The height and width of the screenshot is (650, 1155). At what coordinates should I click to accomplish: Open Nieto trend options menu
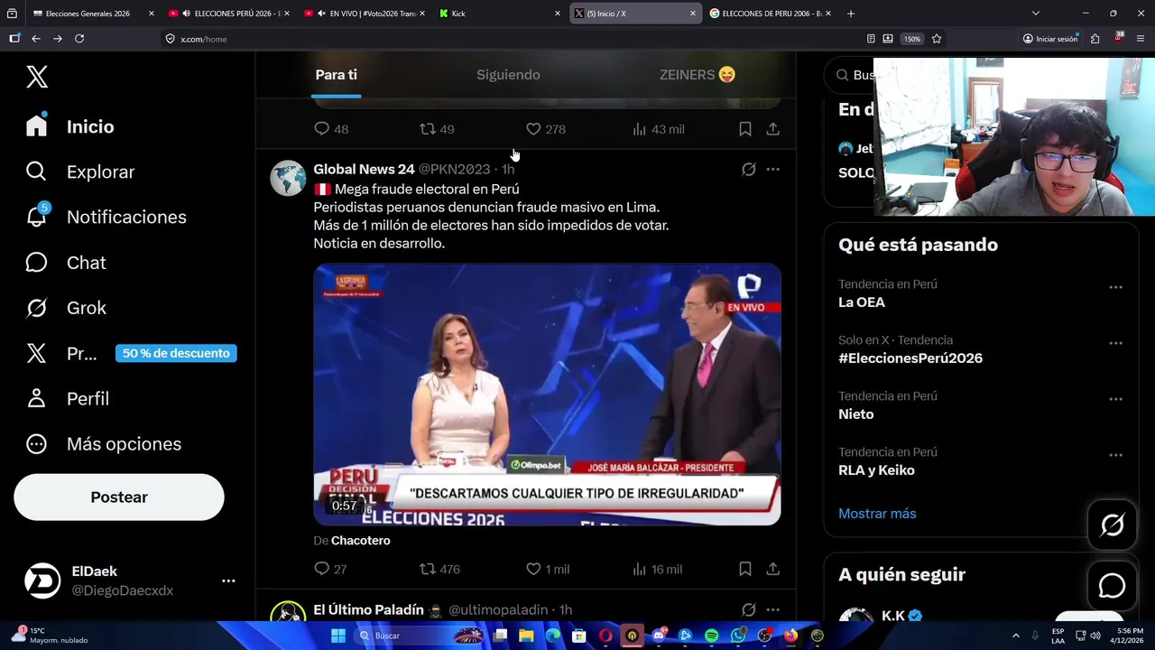pyautogui.click(x=1115, y=399)
